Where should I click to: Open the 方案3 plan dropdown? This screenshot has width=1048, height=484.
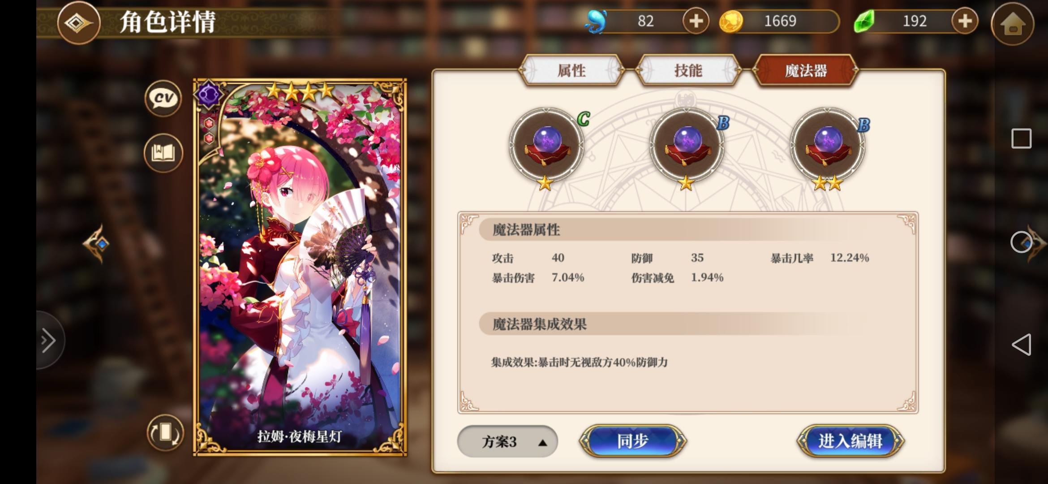[507, 442]
